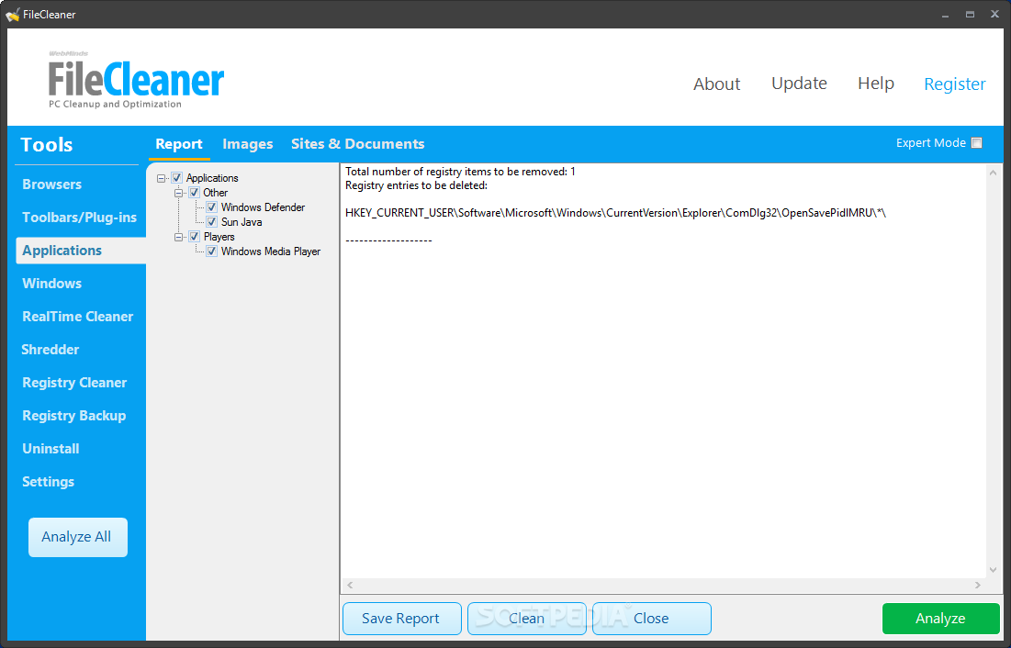Uncheck the Sun Java checkbox
Viewport: 1011px width, 648px height.
[211, 222]
